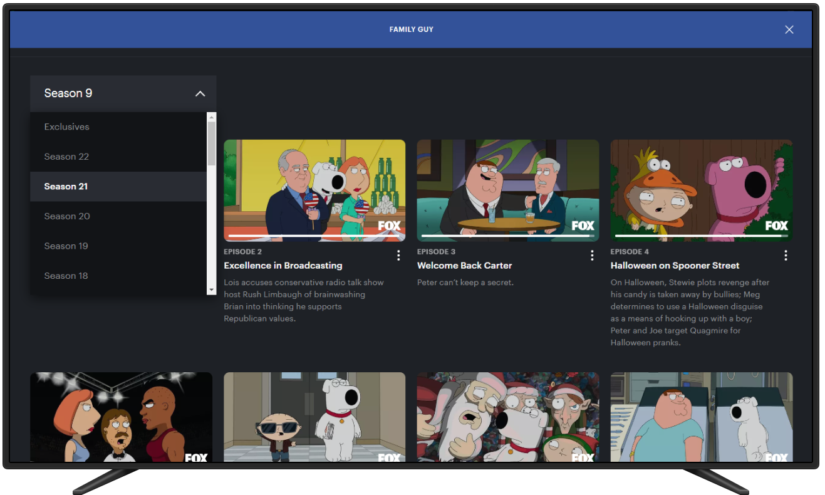Open more options for Excellence in Broadcasting
825x495 pixels.
398,255
